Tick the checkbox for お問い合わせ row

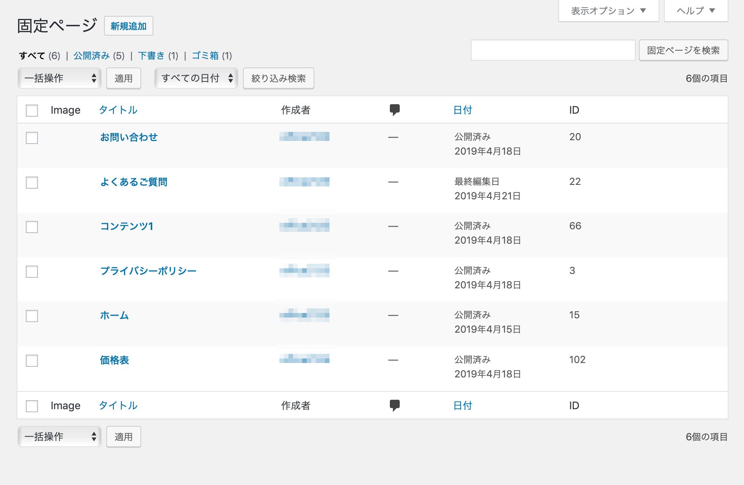point(32,138)
